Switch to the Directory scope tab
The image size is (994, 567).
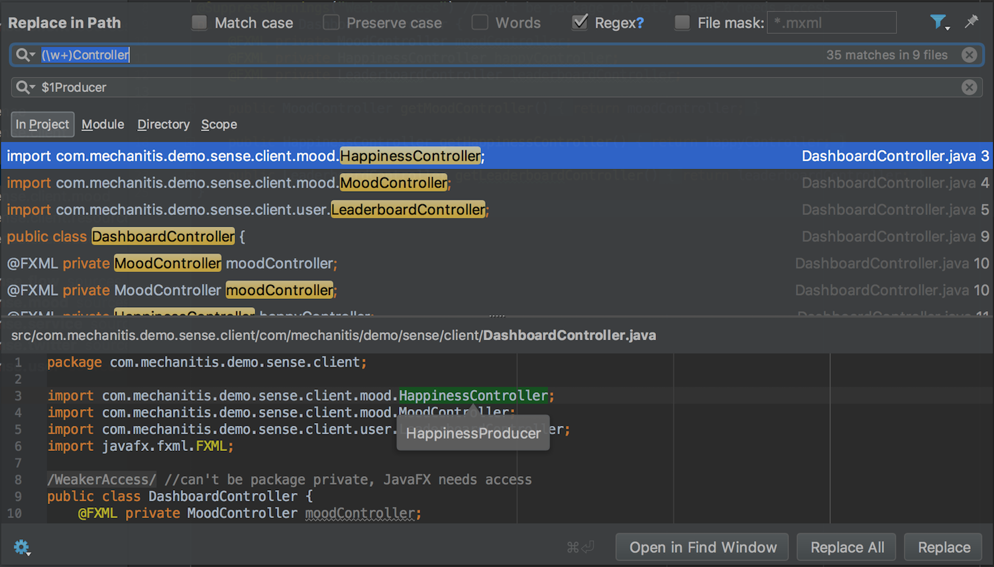coord(163,124)
